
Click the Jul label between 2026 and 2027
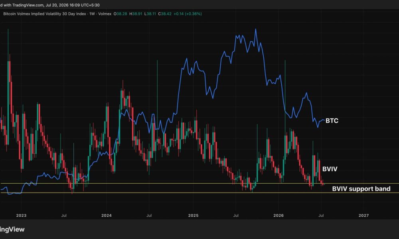point(321,215)
